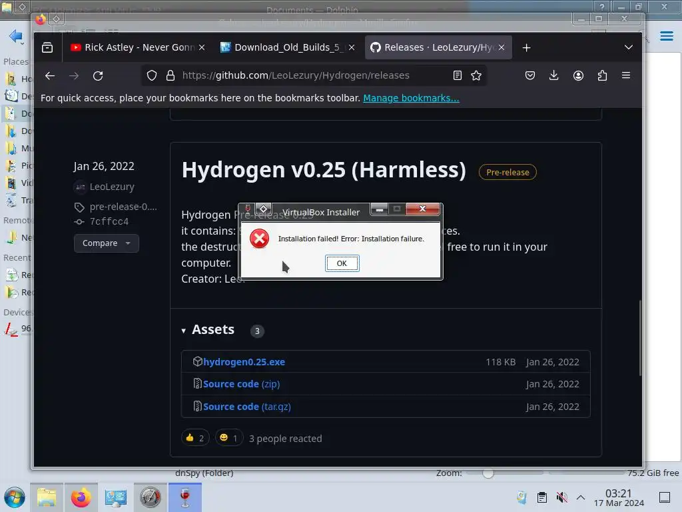Click "3 people reacted" text

pyautogui.click(x=285, y=439)
